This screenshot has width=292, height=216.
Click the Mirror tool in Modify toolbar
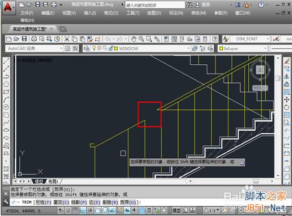[287, 76]
